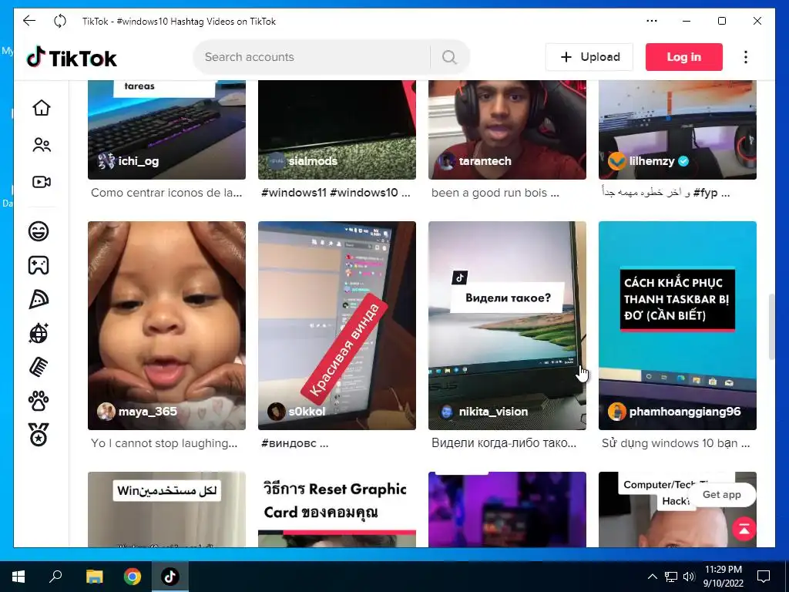Click the red back-to-top arrow button
Image resolution: width=789 pixels, height=592 pixels.
(x=744, y=529)
